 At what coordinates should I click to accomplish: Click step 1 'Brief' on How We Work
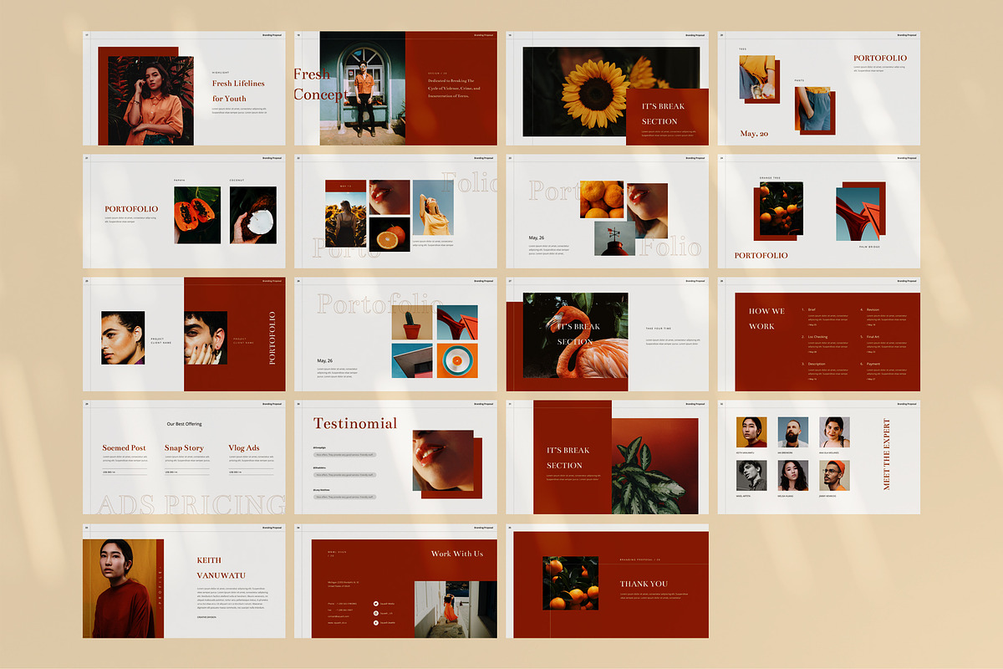click(812, 309)
